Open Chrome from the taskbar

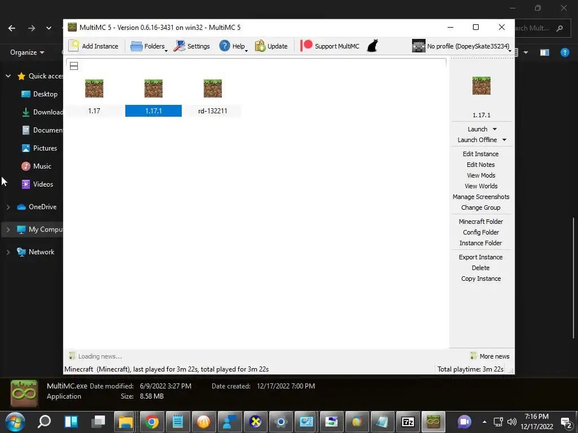[151, 422]
